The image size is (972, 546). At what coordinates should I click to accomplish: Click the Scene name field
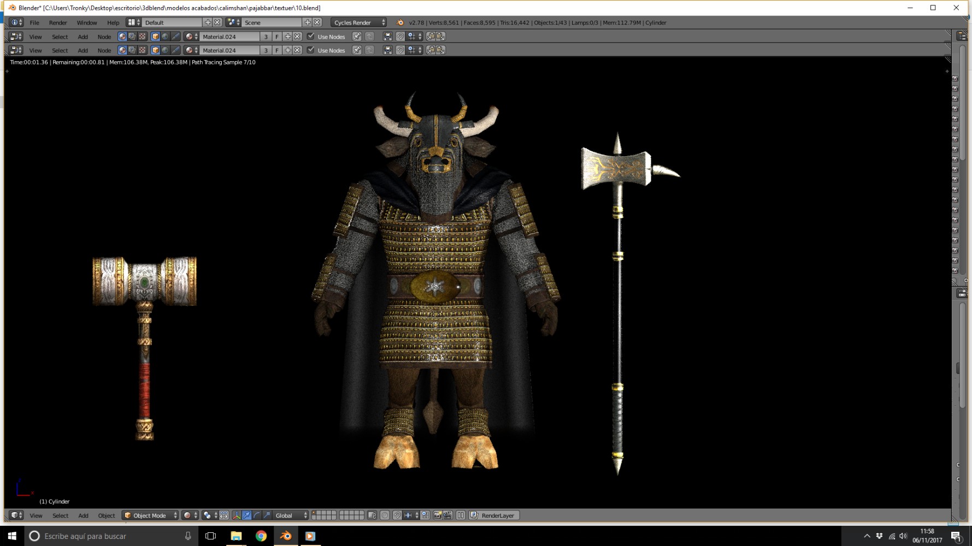[x=272, y=22]
